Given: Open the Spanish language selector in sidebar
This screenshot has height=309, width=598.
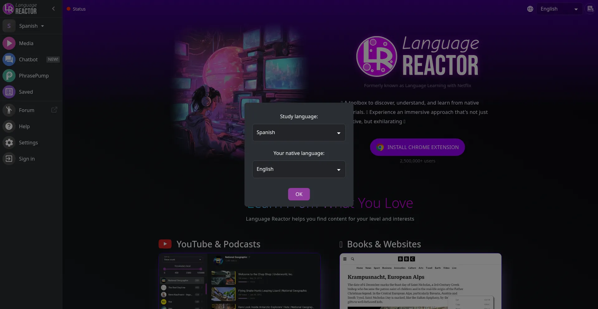Looking at the screenshot, I should 31,26.
